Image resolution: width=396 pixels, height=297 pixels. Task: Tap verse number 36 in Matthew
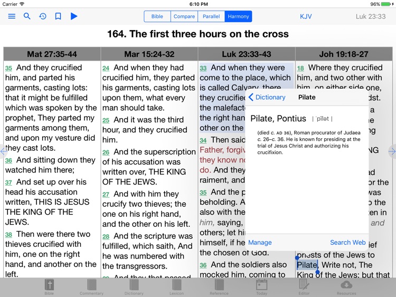point(8,160)
